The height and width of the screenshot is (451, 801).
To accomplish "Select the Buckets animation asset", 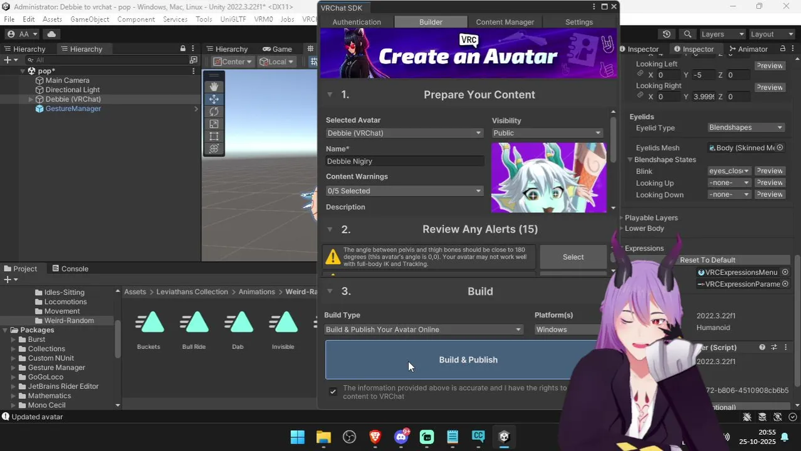I will click(149, 330).
